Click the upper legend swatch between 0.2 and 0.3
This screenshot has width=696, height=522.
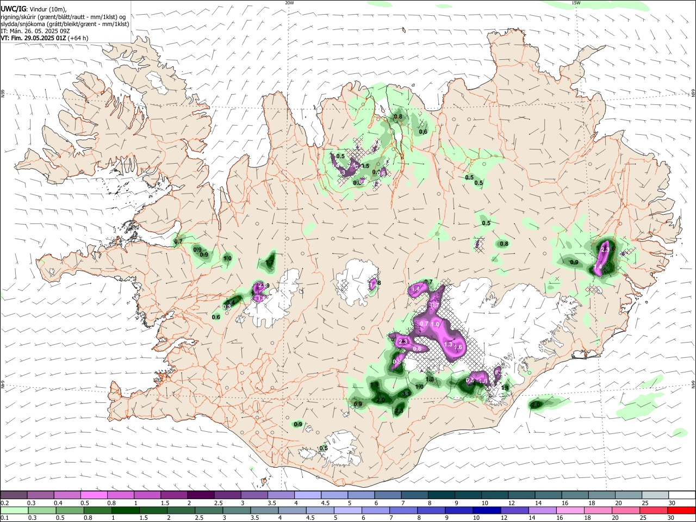(14, 495)
